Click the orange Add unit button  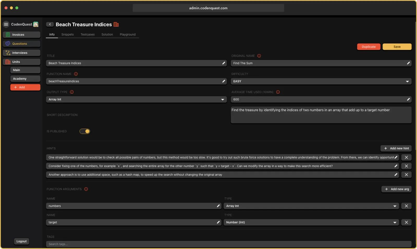point(25,87)
